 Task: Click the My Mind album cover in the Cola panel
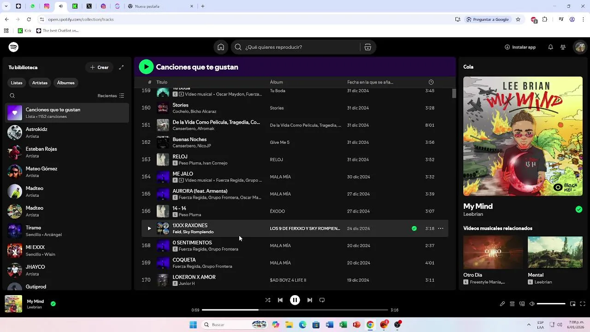point(523,136)
